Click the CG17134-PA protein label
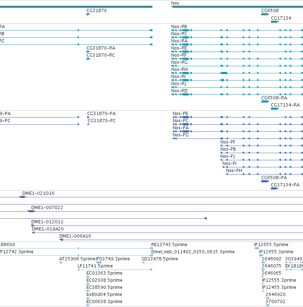Image resolution: width=303 pixels, height=307 pixels. coord(285,185)
